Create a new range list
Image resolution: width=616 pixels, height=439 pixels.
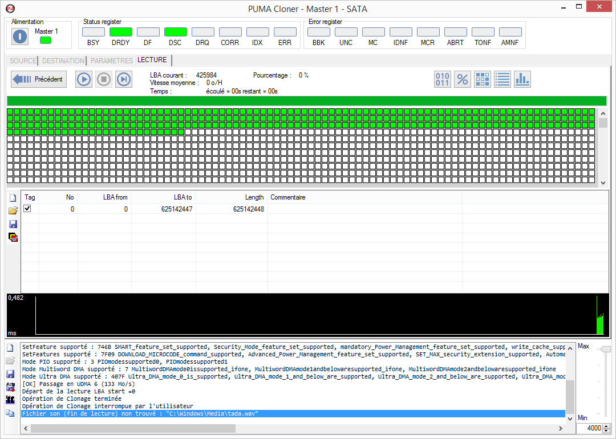[13, 198]
